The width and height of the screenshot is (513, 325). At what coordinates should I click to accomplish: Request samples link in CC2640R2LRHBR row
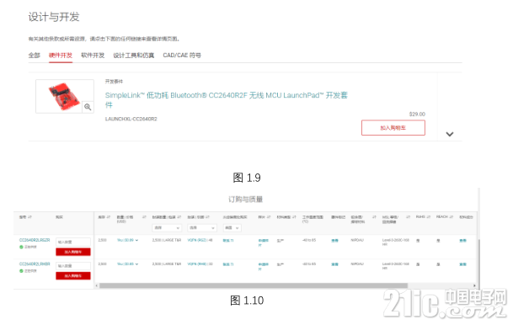264,266
